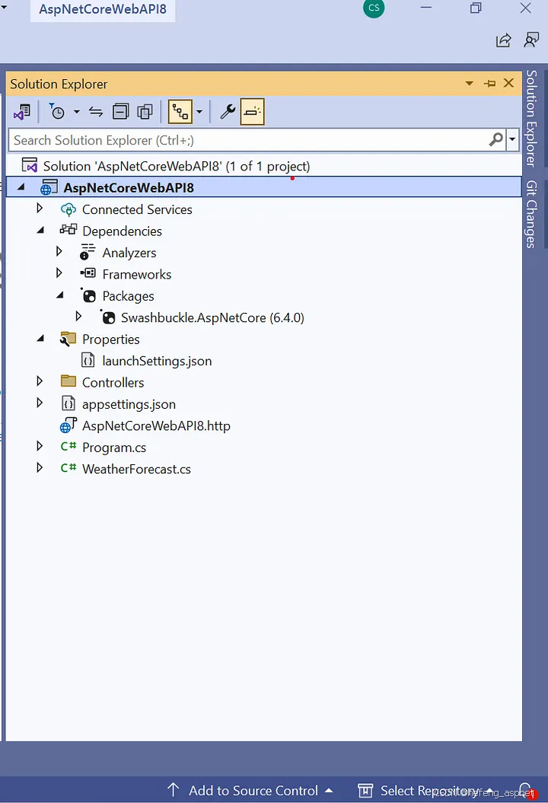
Task: Expand the Controllers folder
Action: click(x=40, y=381)
